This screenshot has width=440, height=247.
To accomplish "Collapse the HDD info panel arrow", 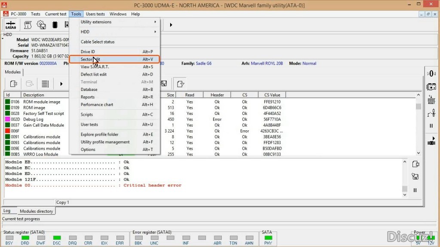I will 3,39.
